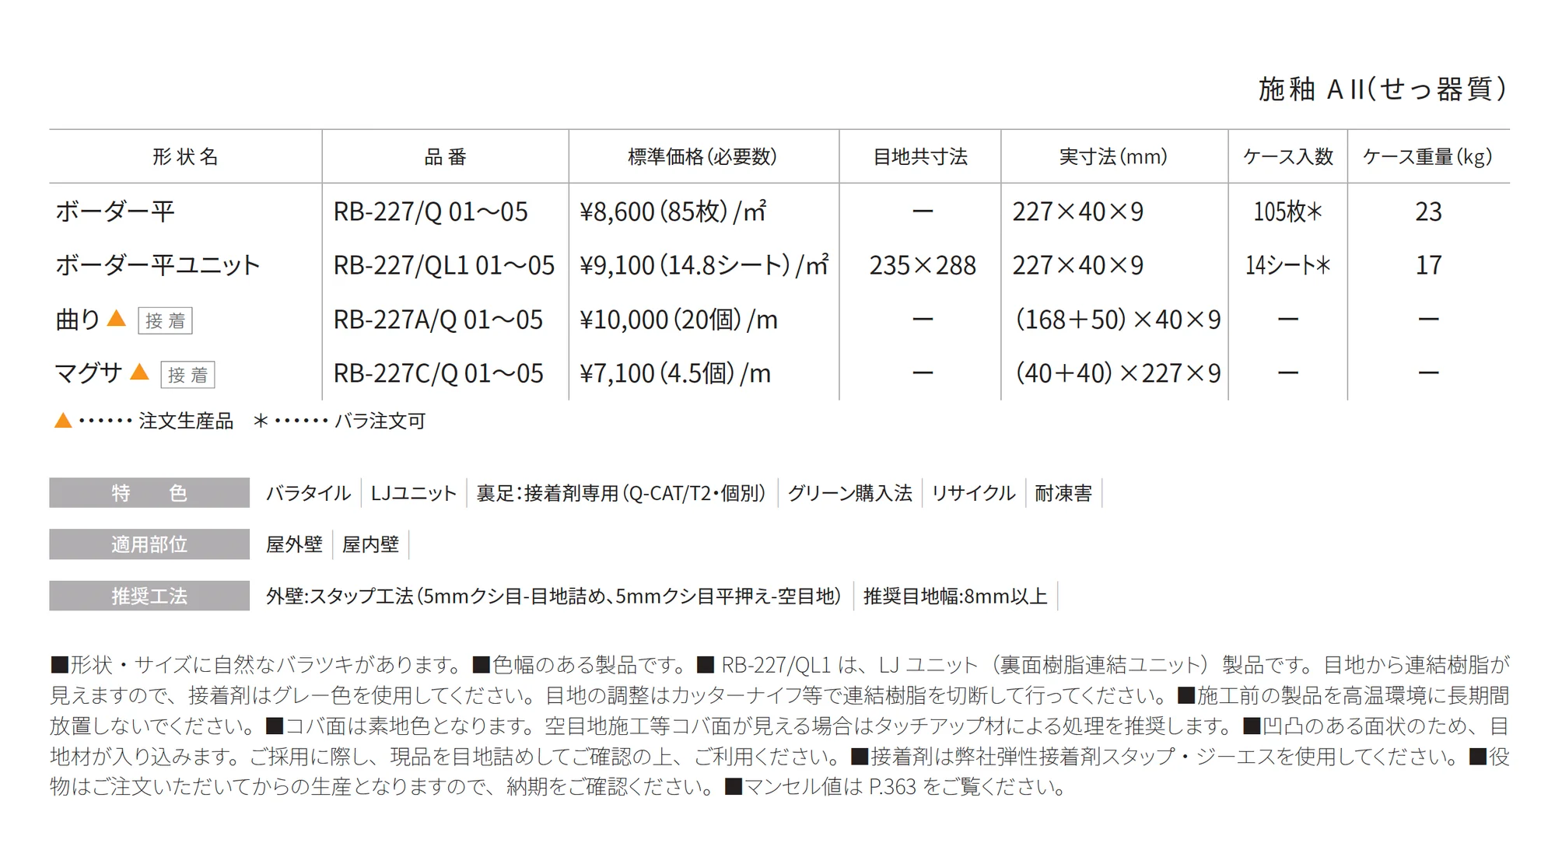This screenshot has width=1555, height=843.
Task: Click the 形状名 column header
Action: 185,156
